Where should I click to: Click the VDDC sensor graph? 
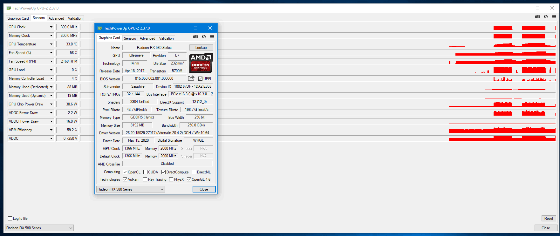coord(318,138)
